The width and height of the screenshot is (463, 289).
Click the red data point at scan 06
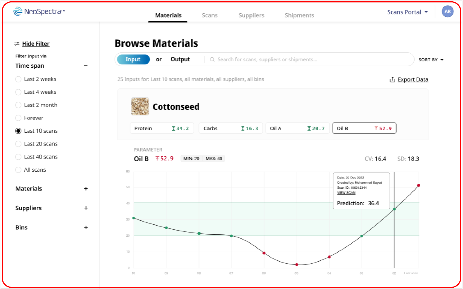[264, 253]
